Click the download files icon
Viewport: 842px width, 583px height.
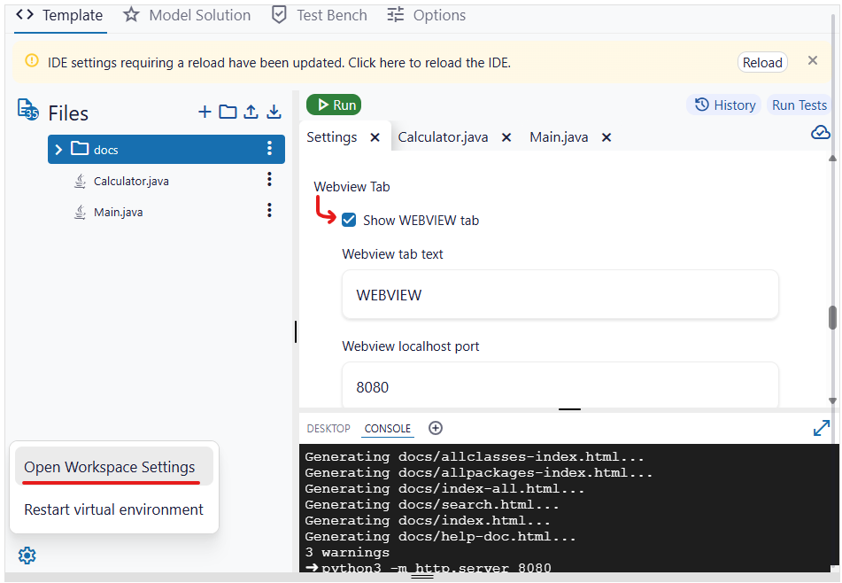coord(274,112)
